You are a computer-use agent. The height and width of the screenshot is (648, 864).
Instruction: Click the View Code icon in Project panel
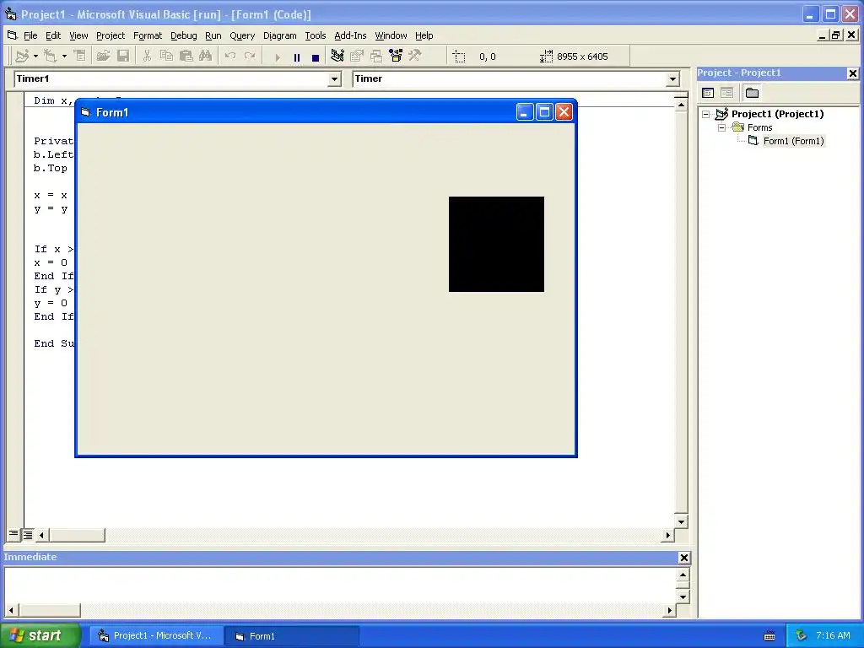(x=708, y=93)
